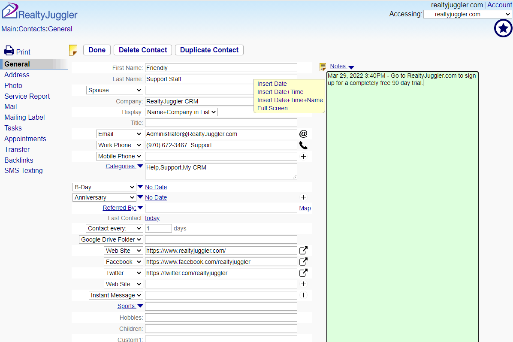Image resolution: width=513 pixels, height=342 pixels.
Task: Select Insert Date+Time+Name menu option
Action: (290, 100)
